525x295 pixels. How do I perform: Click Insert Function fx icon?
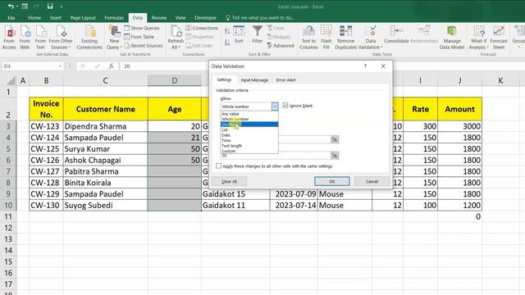pyautogui.click(x=111, y=66)
